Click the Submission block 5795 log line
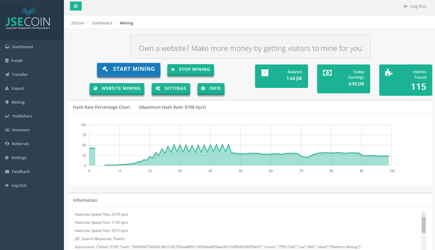 coord(217,247)
